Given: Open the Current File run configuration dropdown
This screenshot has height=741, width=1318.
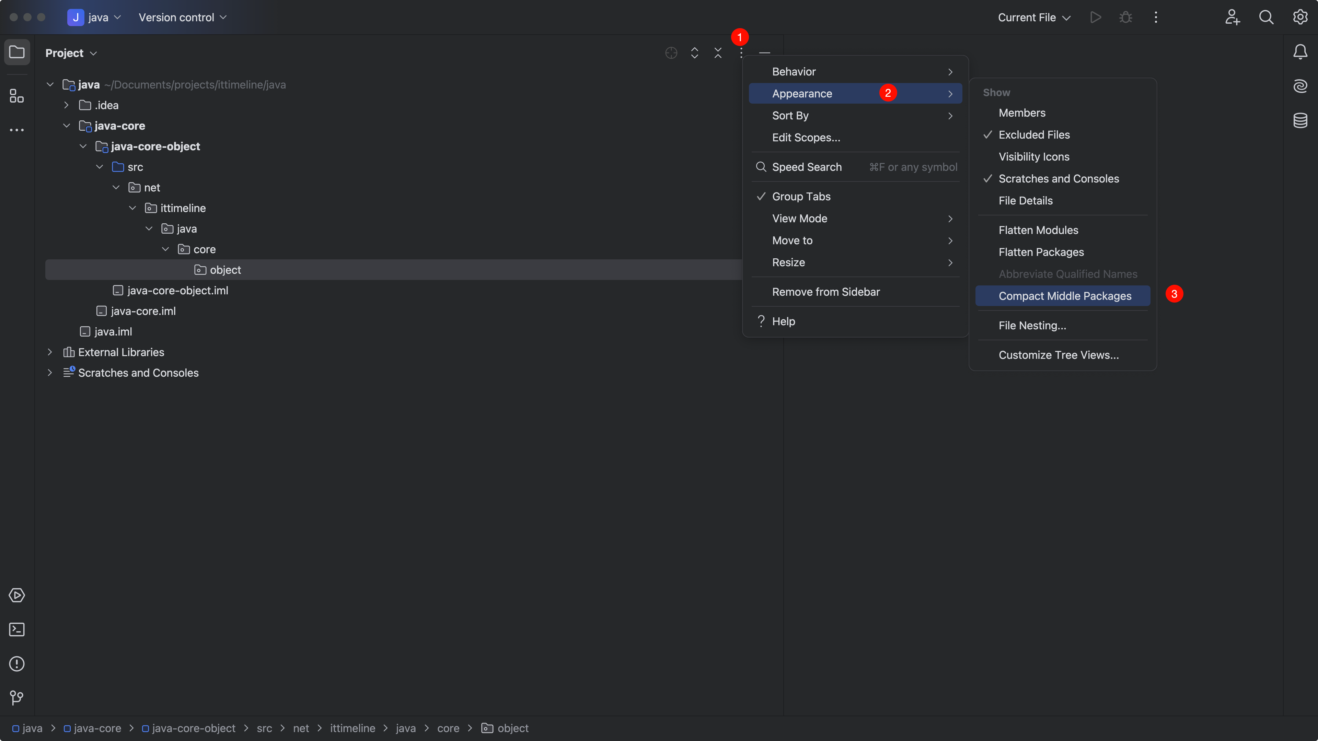Looking at the screenshot, I should (1034, 17).
